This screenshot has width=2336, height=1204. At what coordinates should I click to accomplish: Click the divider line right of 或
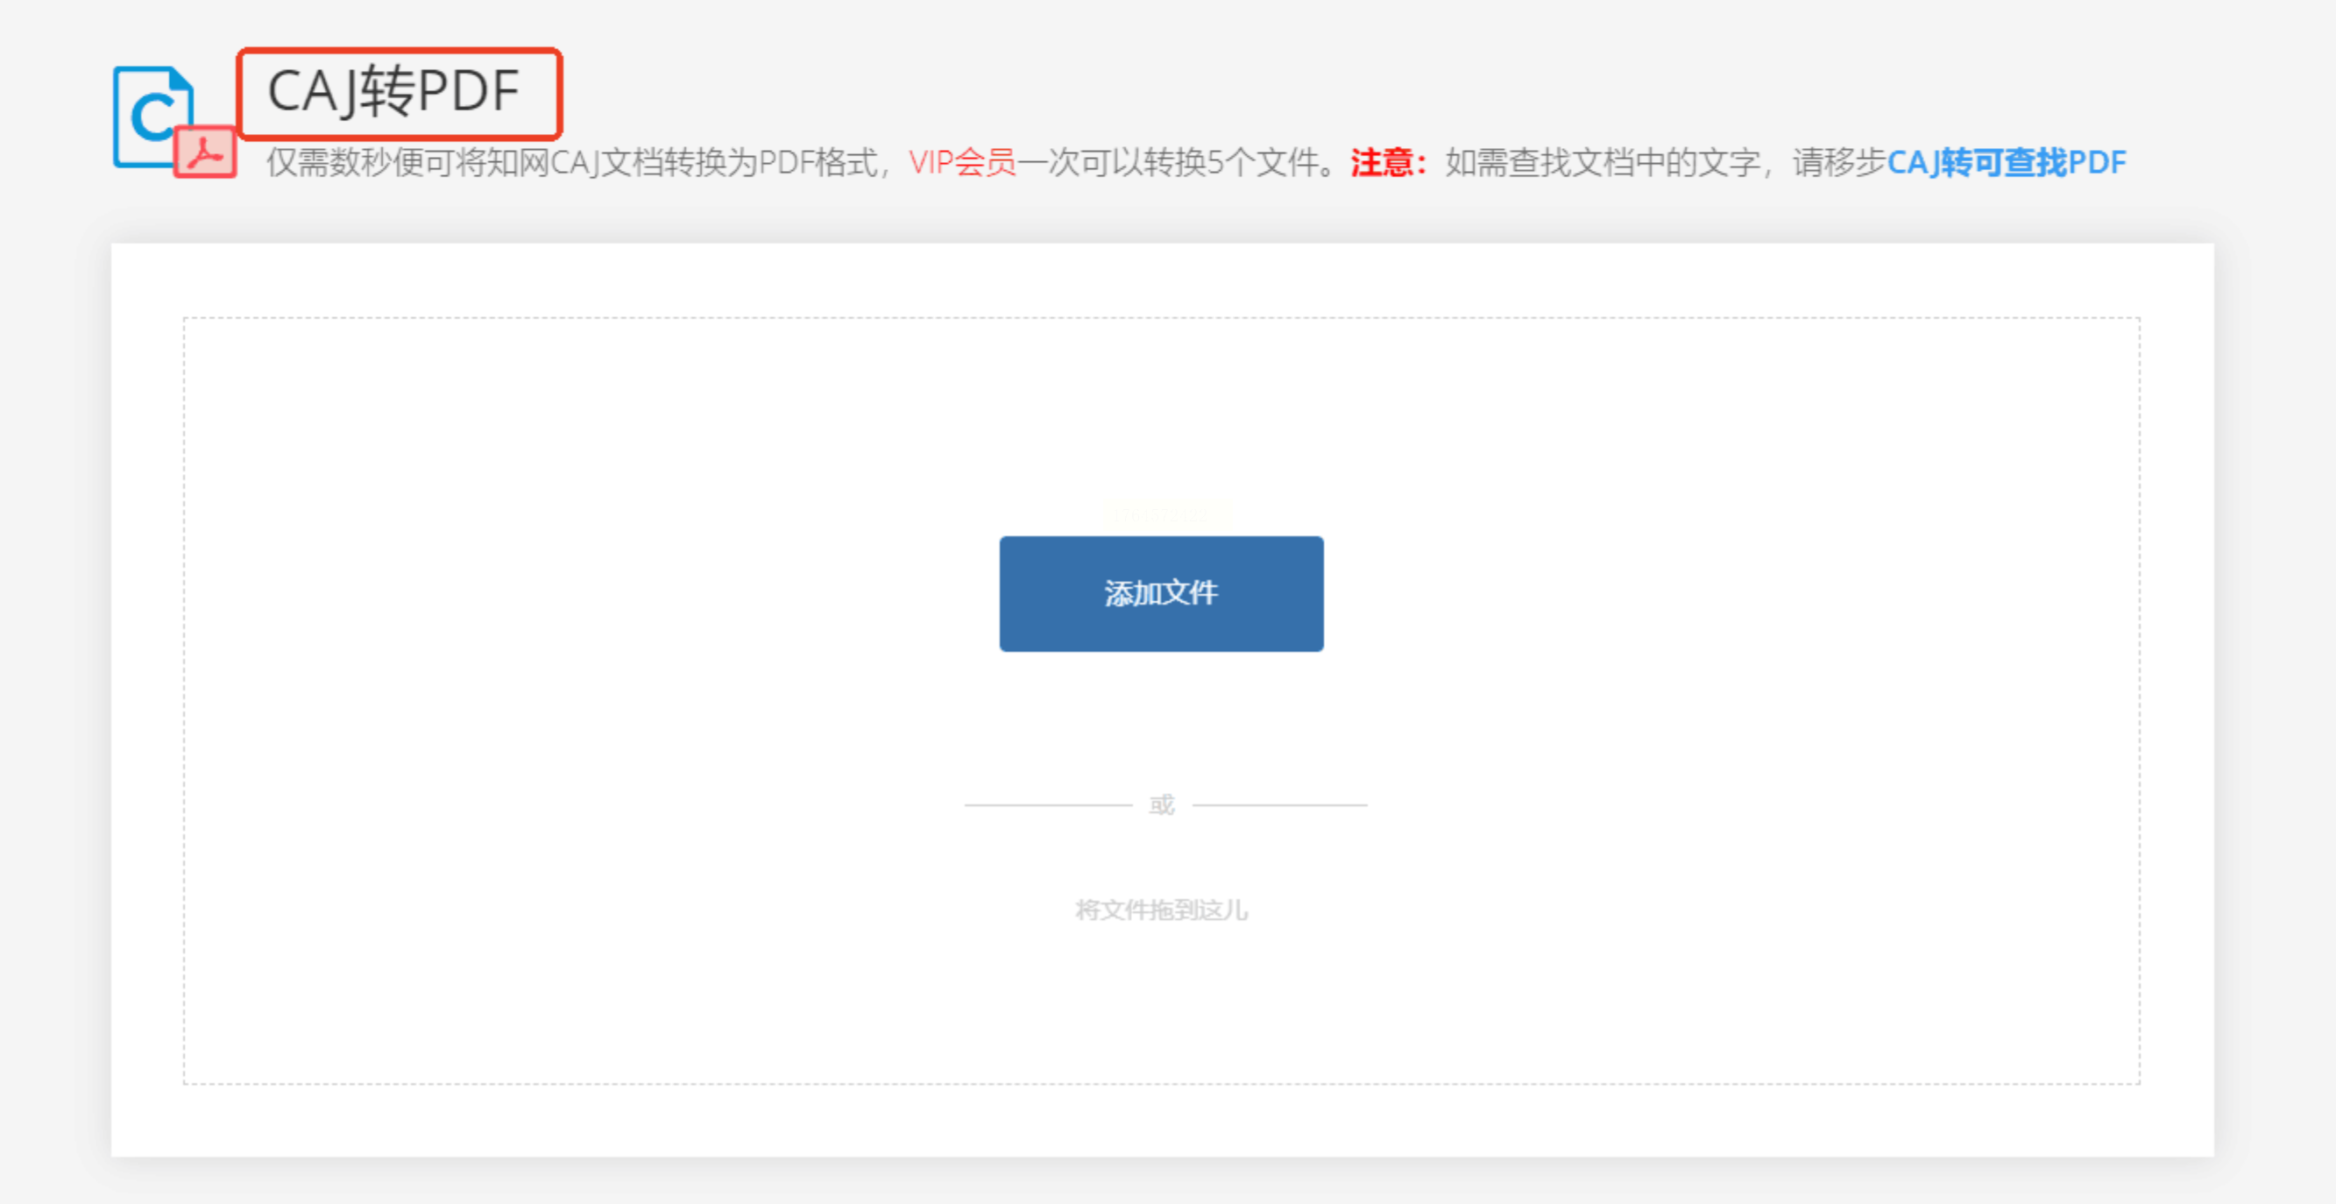pos(1278,804)
